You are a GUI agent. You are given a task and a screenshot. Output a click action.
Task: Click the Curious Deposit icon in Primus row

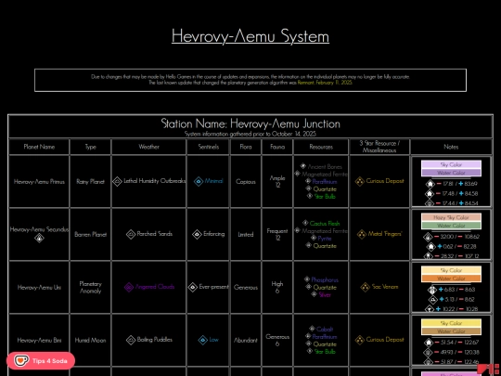tap(360, 181)
